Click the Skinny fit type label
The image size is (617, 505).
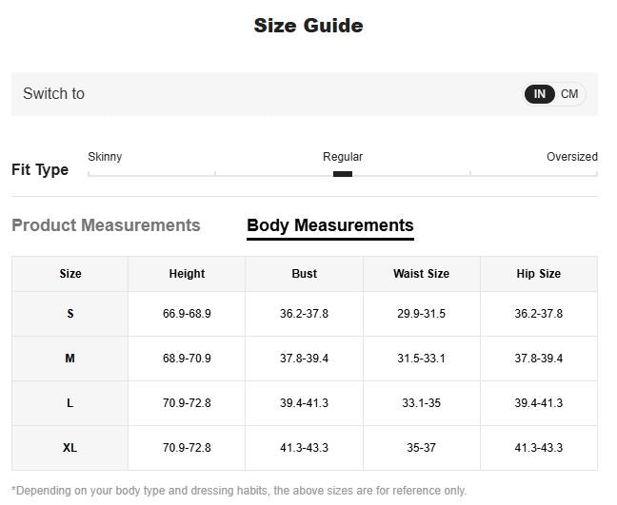click(105, 157)
